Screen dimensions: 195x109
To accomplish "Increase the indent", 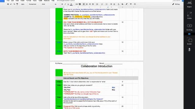I will coord(114,4).
